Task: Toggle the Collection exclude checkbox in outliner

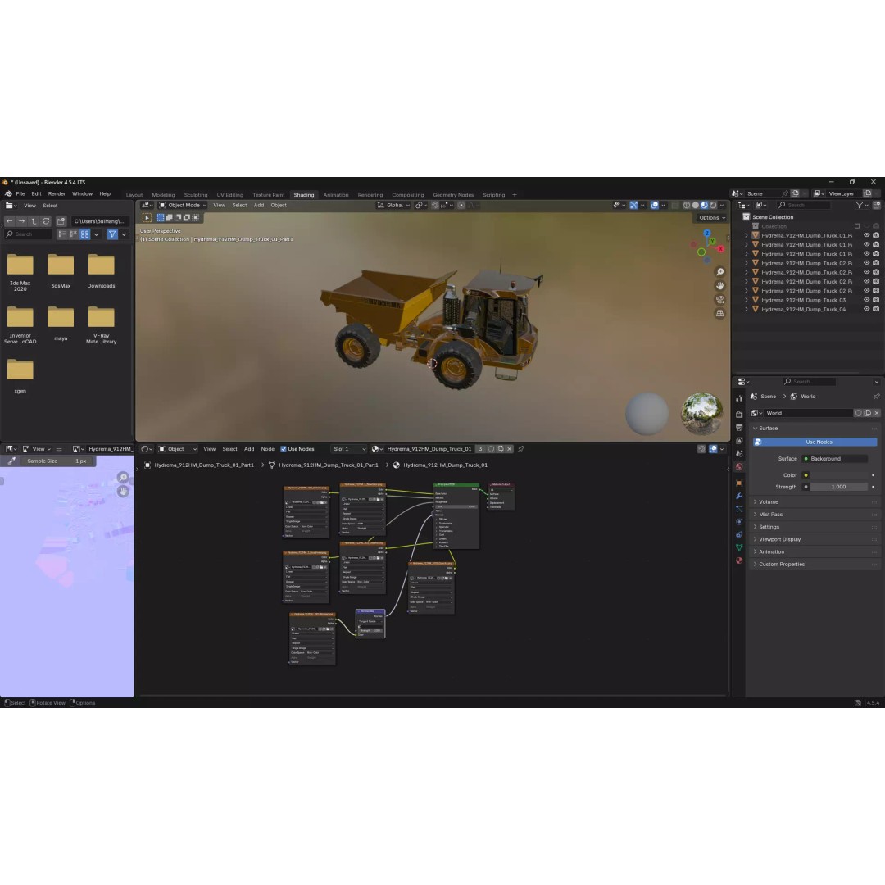Action: pyautogui.click(x=857, y=226)
